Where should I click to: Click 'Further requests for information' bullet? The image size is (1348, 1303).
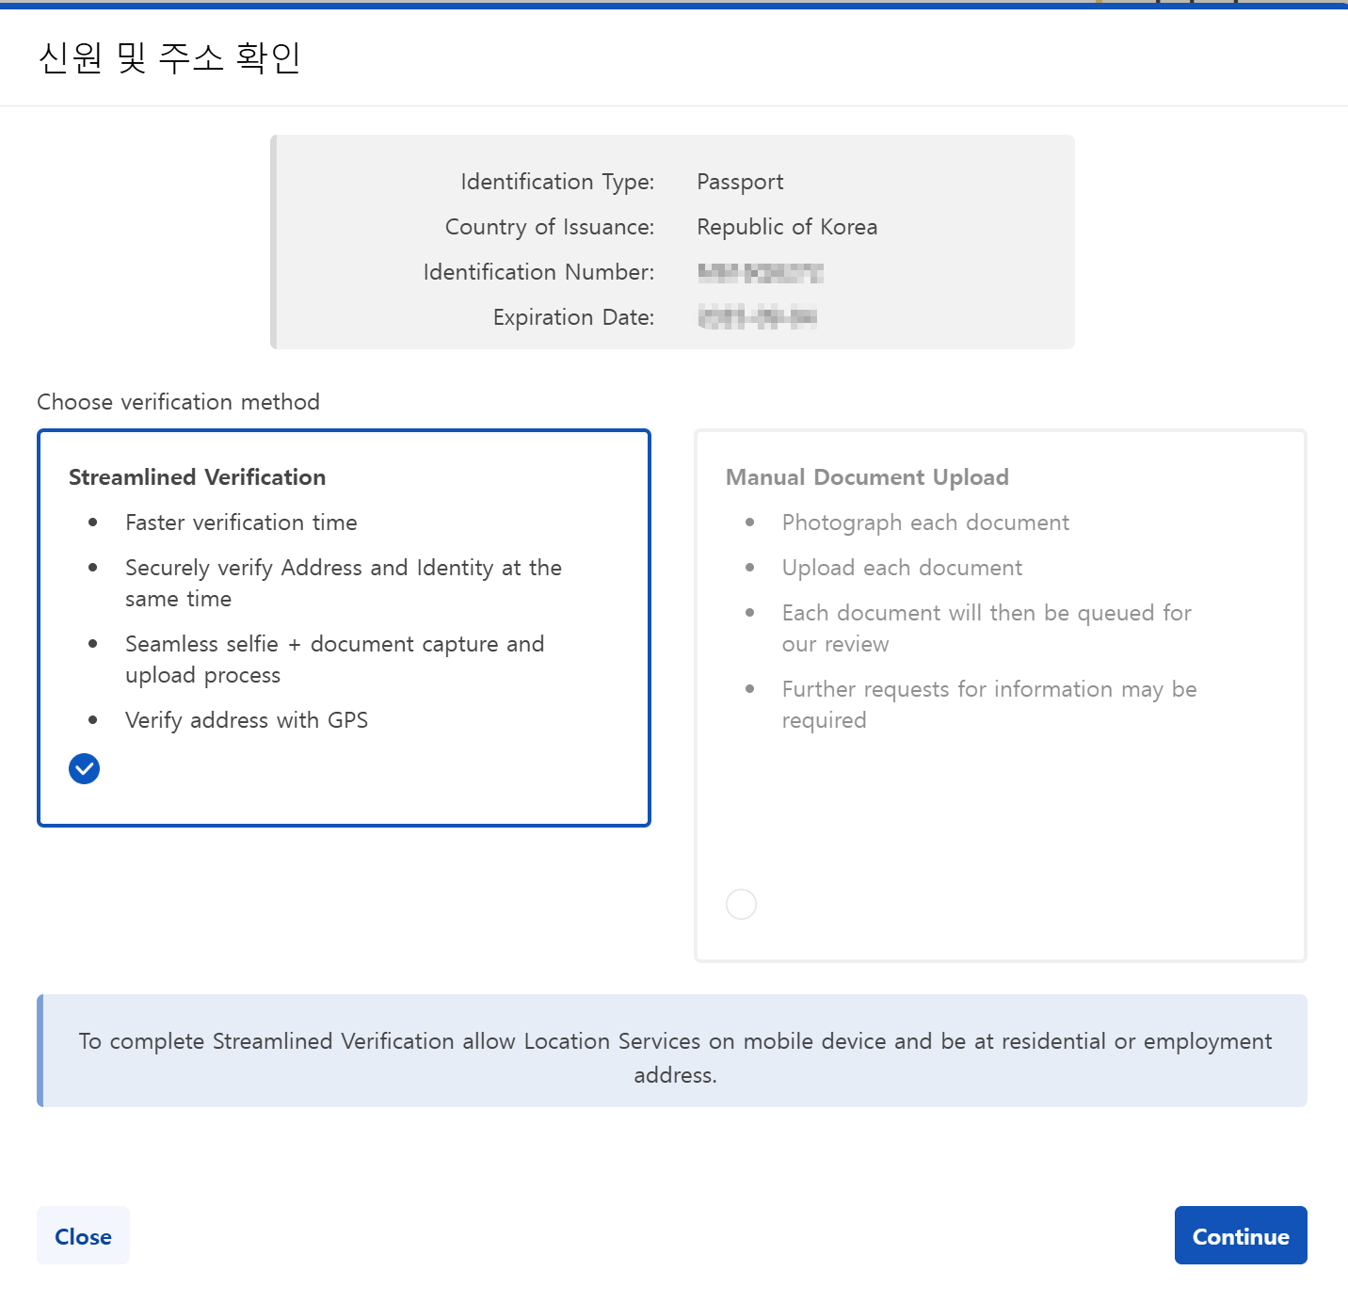point(989,704)
